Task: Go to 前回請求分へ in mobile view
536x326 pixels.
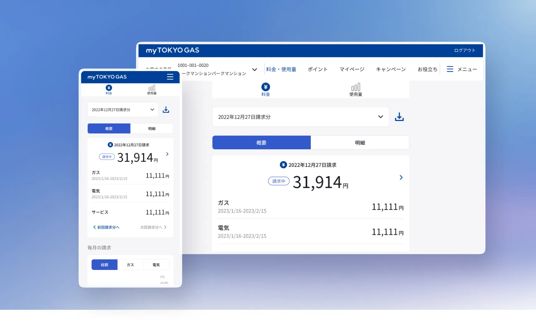Action: tap(106, 228)
